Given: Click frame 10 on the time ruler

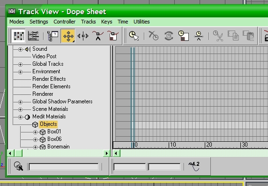Looking at the screenshot, I should pos(172,145).
